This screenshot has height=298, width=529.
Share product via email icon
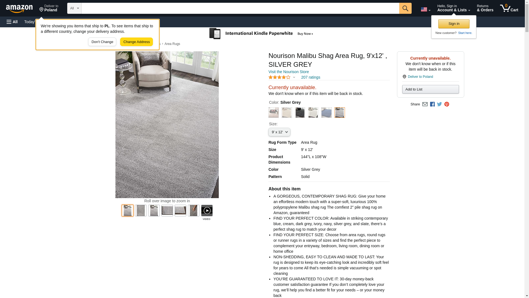click(x=425, y=104)
